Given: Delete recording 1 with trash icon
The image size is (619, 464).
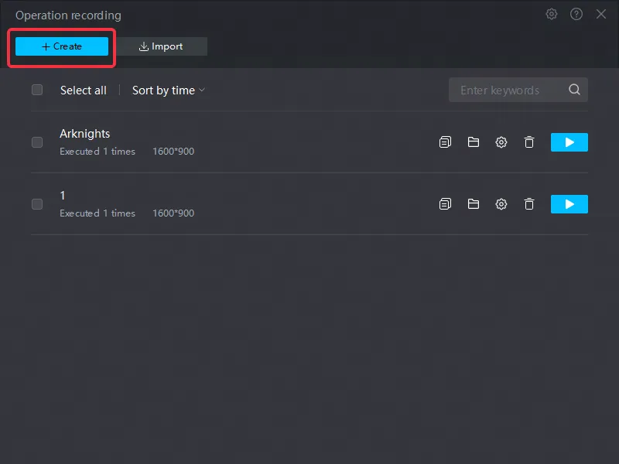Looking at the screenshot, I should [x=529, y=204].
